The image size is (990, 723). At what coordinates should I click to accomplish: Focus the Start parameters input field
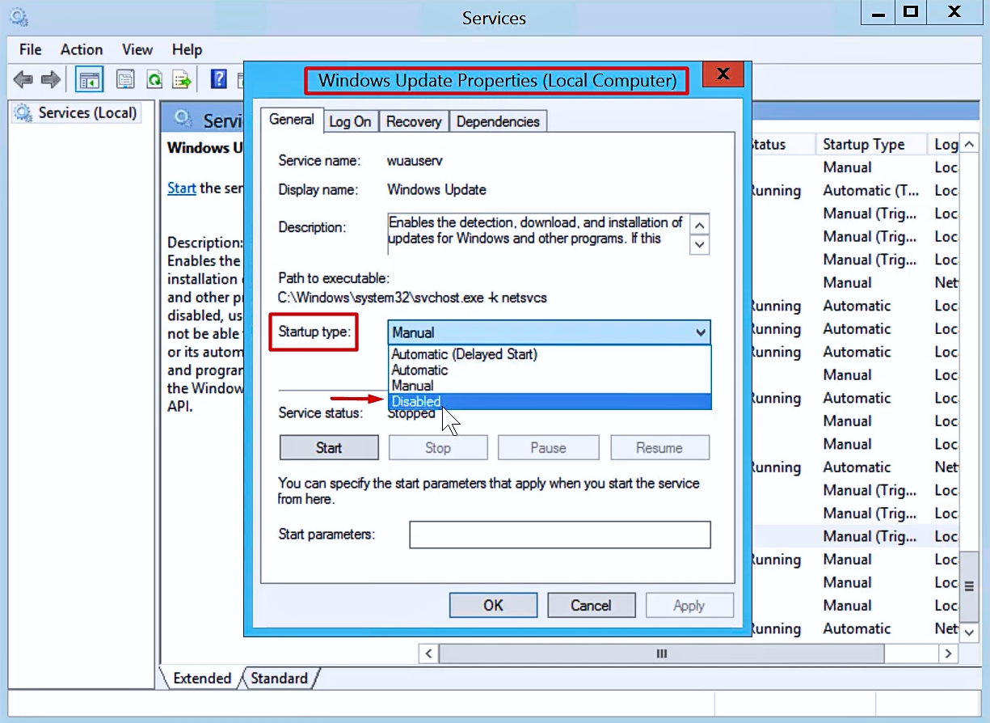pyautogui.click(x=560, y=535)
